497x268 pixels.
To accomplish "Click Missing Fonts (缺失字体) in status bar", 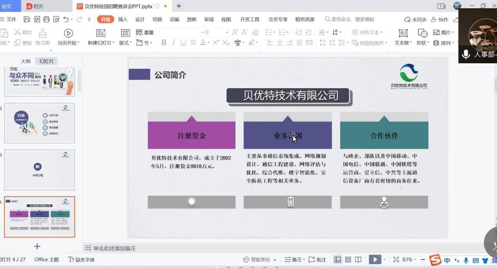I will [81, 260].
